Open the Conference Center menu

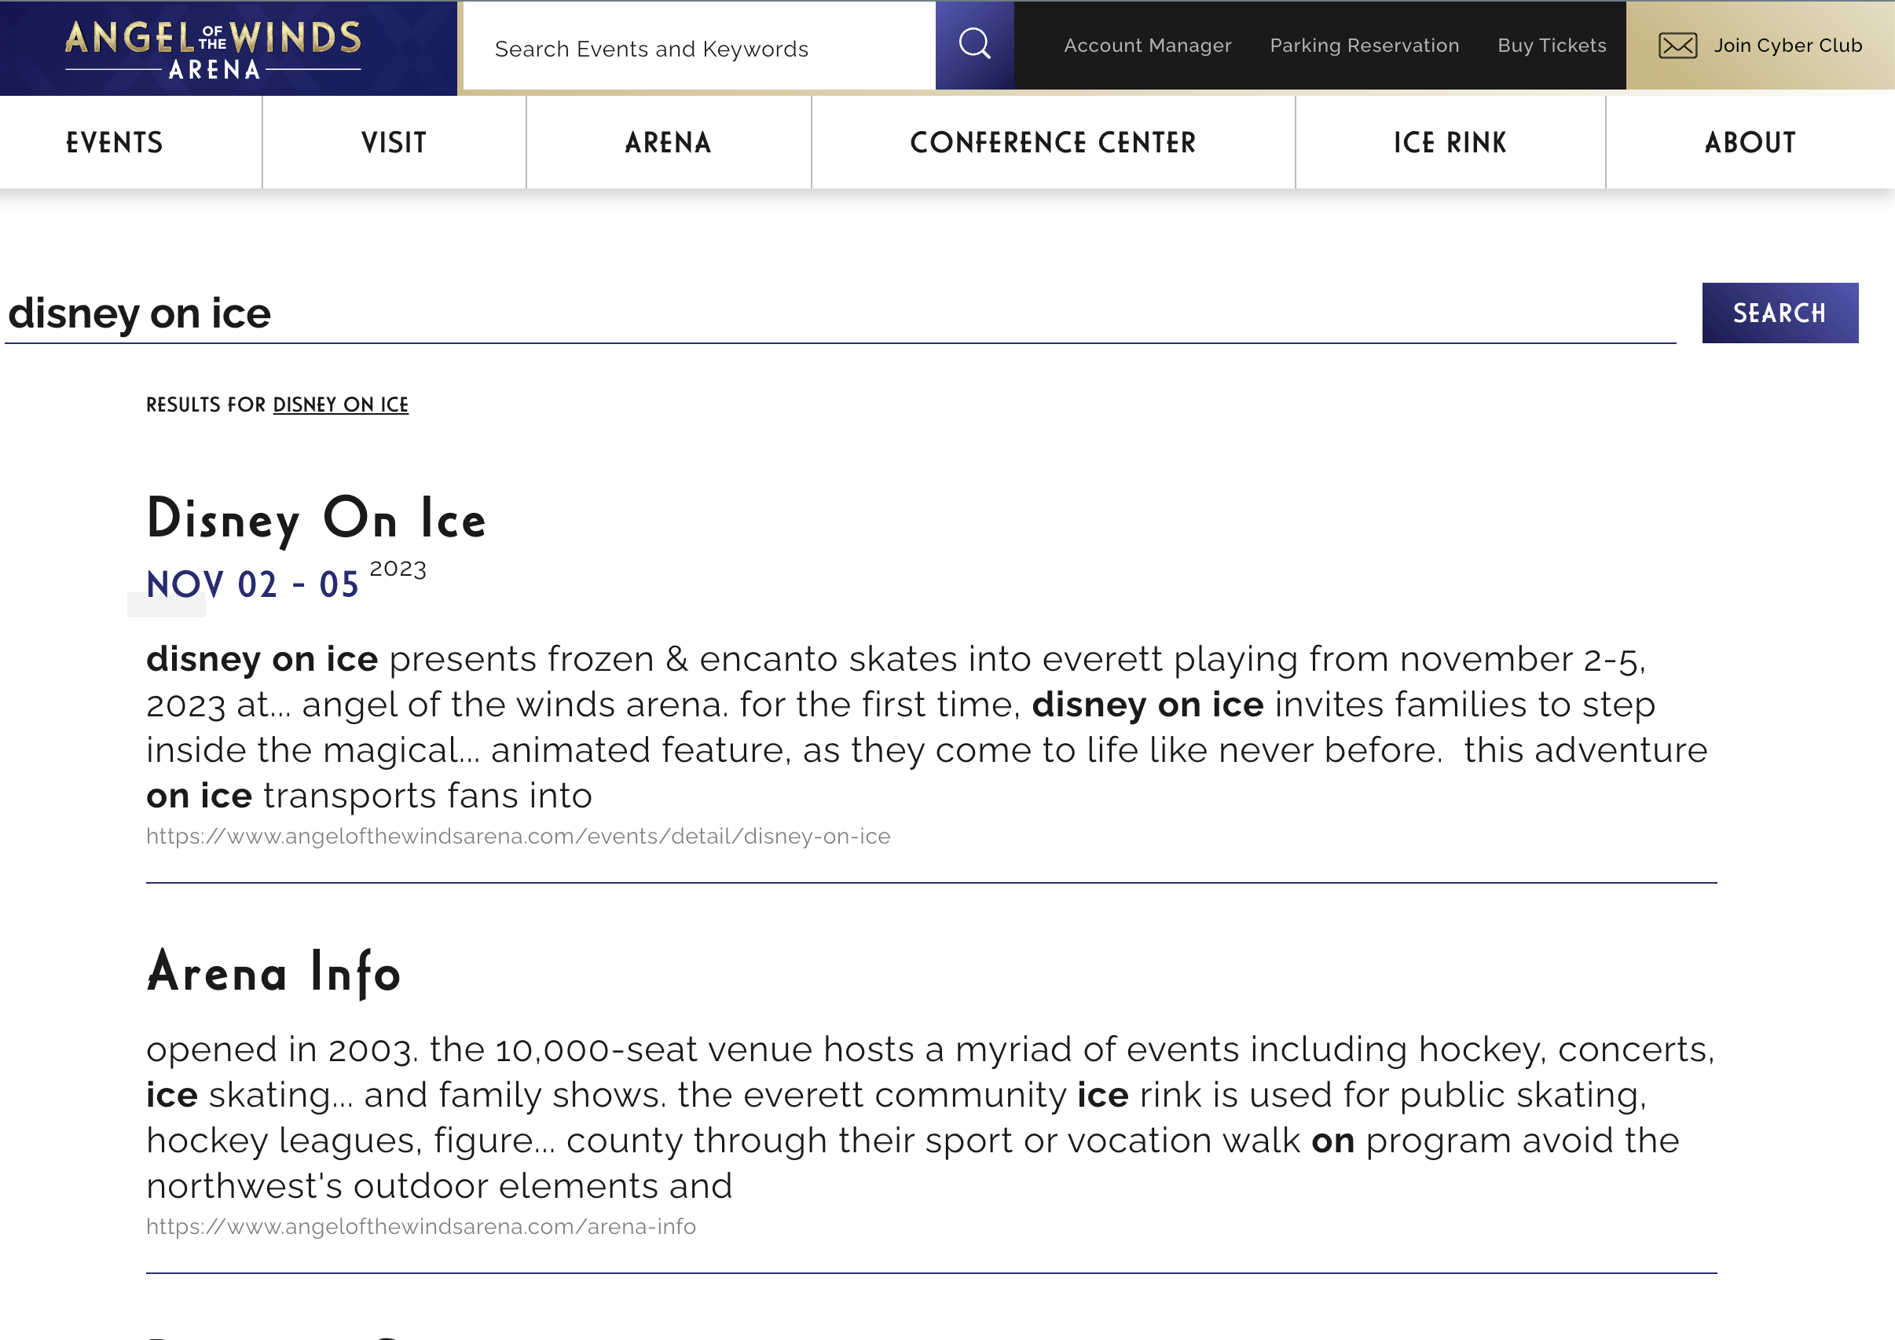click(1053, 143)
